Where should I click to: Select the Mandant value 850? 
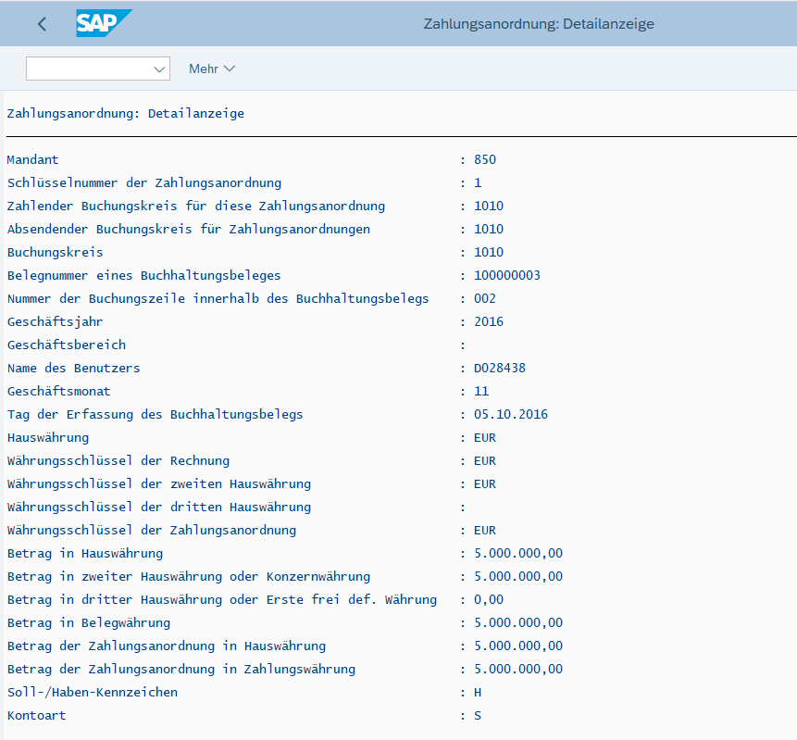pyautogui.click(x=484, y=159)
